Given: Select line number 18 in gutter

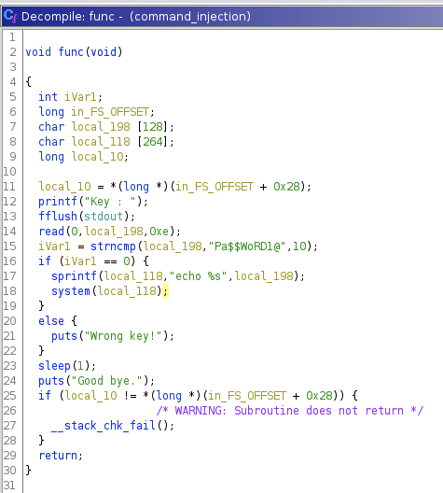Looking at the screenshot, I should tap(9, 290).
